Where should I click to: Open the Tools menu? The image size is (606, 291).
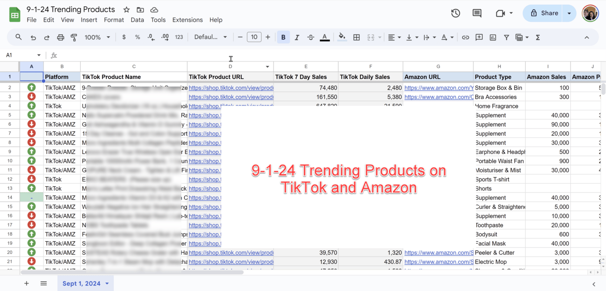(158, 20)
